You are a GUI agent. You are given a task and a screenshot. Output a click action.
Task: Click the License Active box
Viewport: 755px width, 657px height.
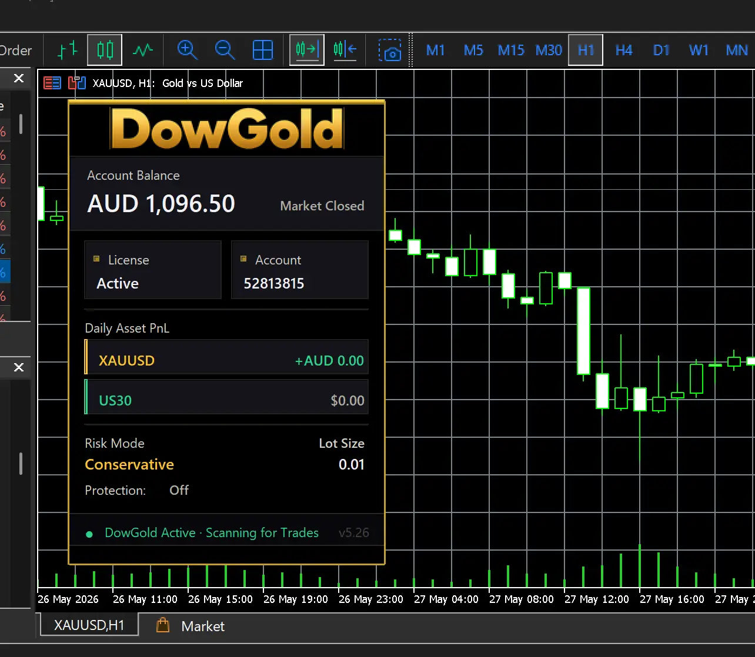153,270
